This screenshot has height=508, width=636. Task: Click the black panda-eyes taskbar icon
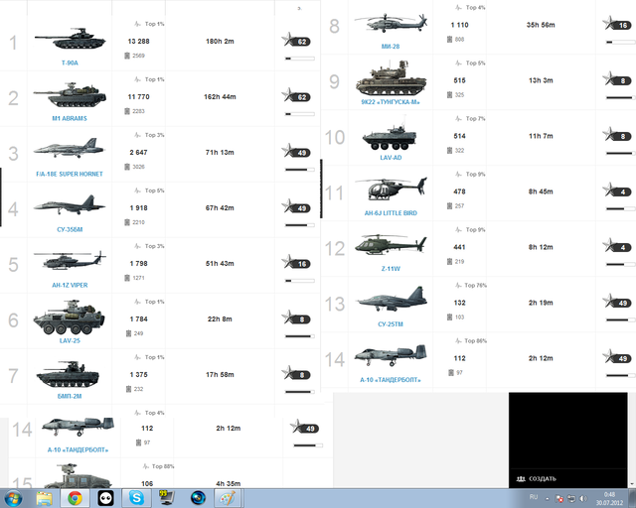click(x=105, y=498)
